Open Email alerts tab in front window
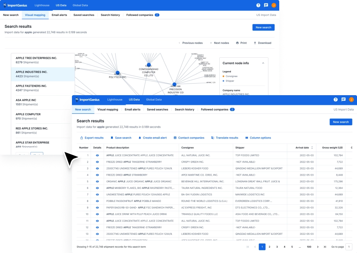 (x=133, y=109)
